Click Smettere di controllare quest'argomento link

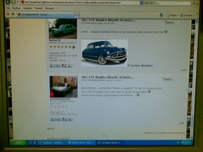tap(164, 133)
